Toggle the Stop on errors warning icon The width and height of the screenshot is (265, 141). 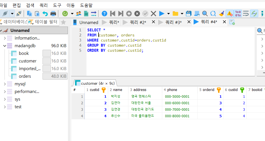(230, 14)
